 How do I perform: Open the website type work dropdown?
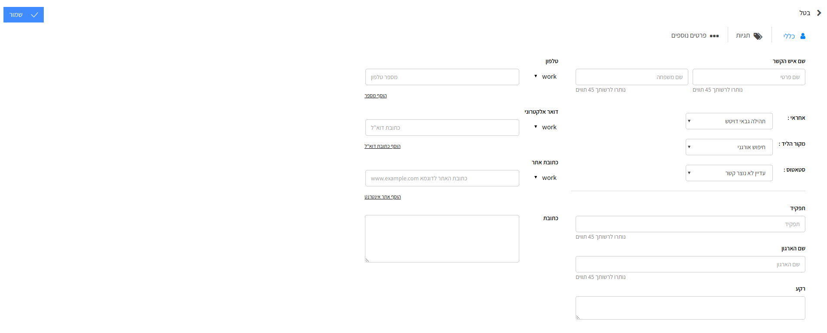click(x=545, y=178)
